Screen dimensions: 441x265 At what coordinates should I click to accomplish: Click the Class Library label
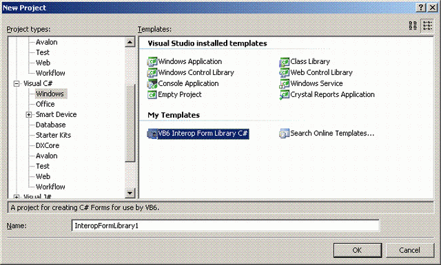click(x=310, y=61)
